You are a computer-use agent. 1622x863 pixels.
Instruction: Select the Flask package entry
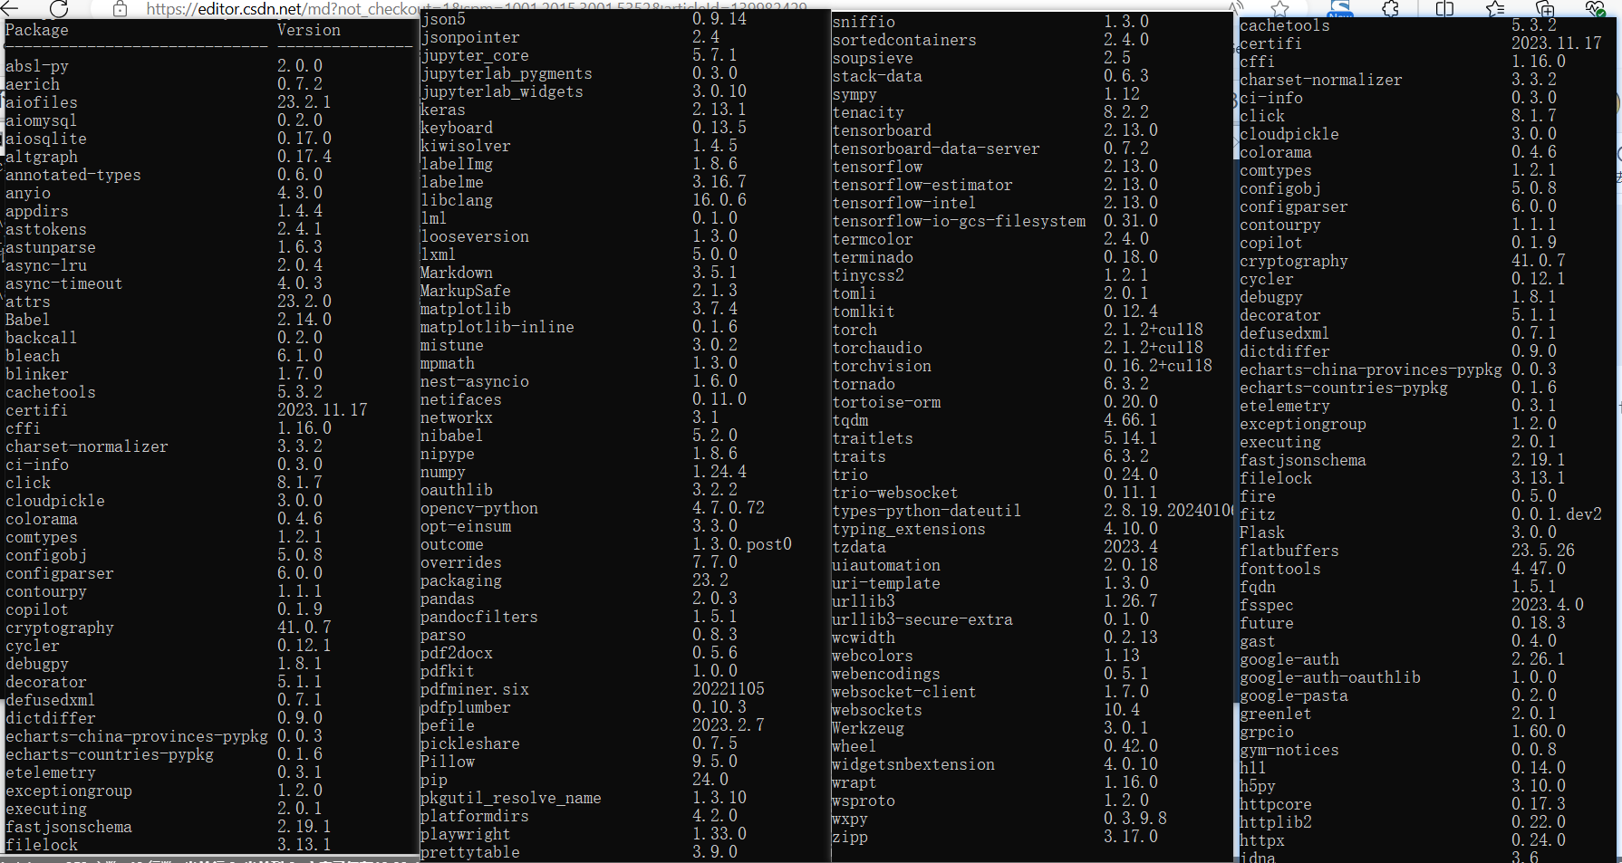(1262, 532)
